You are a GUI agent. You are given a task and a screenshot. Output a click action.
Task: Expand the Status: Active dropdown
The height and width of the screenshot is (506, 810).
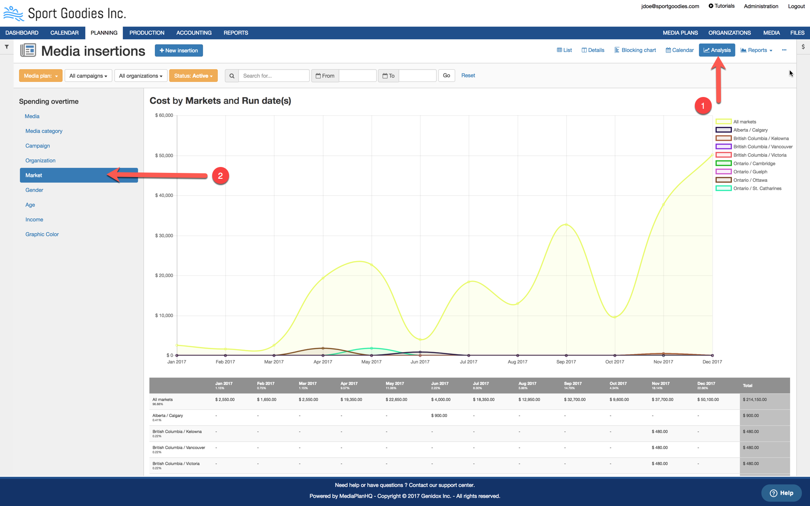tap(193, 76)
